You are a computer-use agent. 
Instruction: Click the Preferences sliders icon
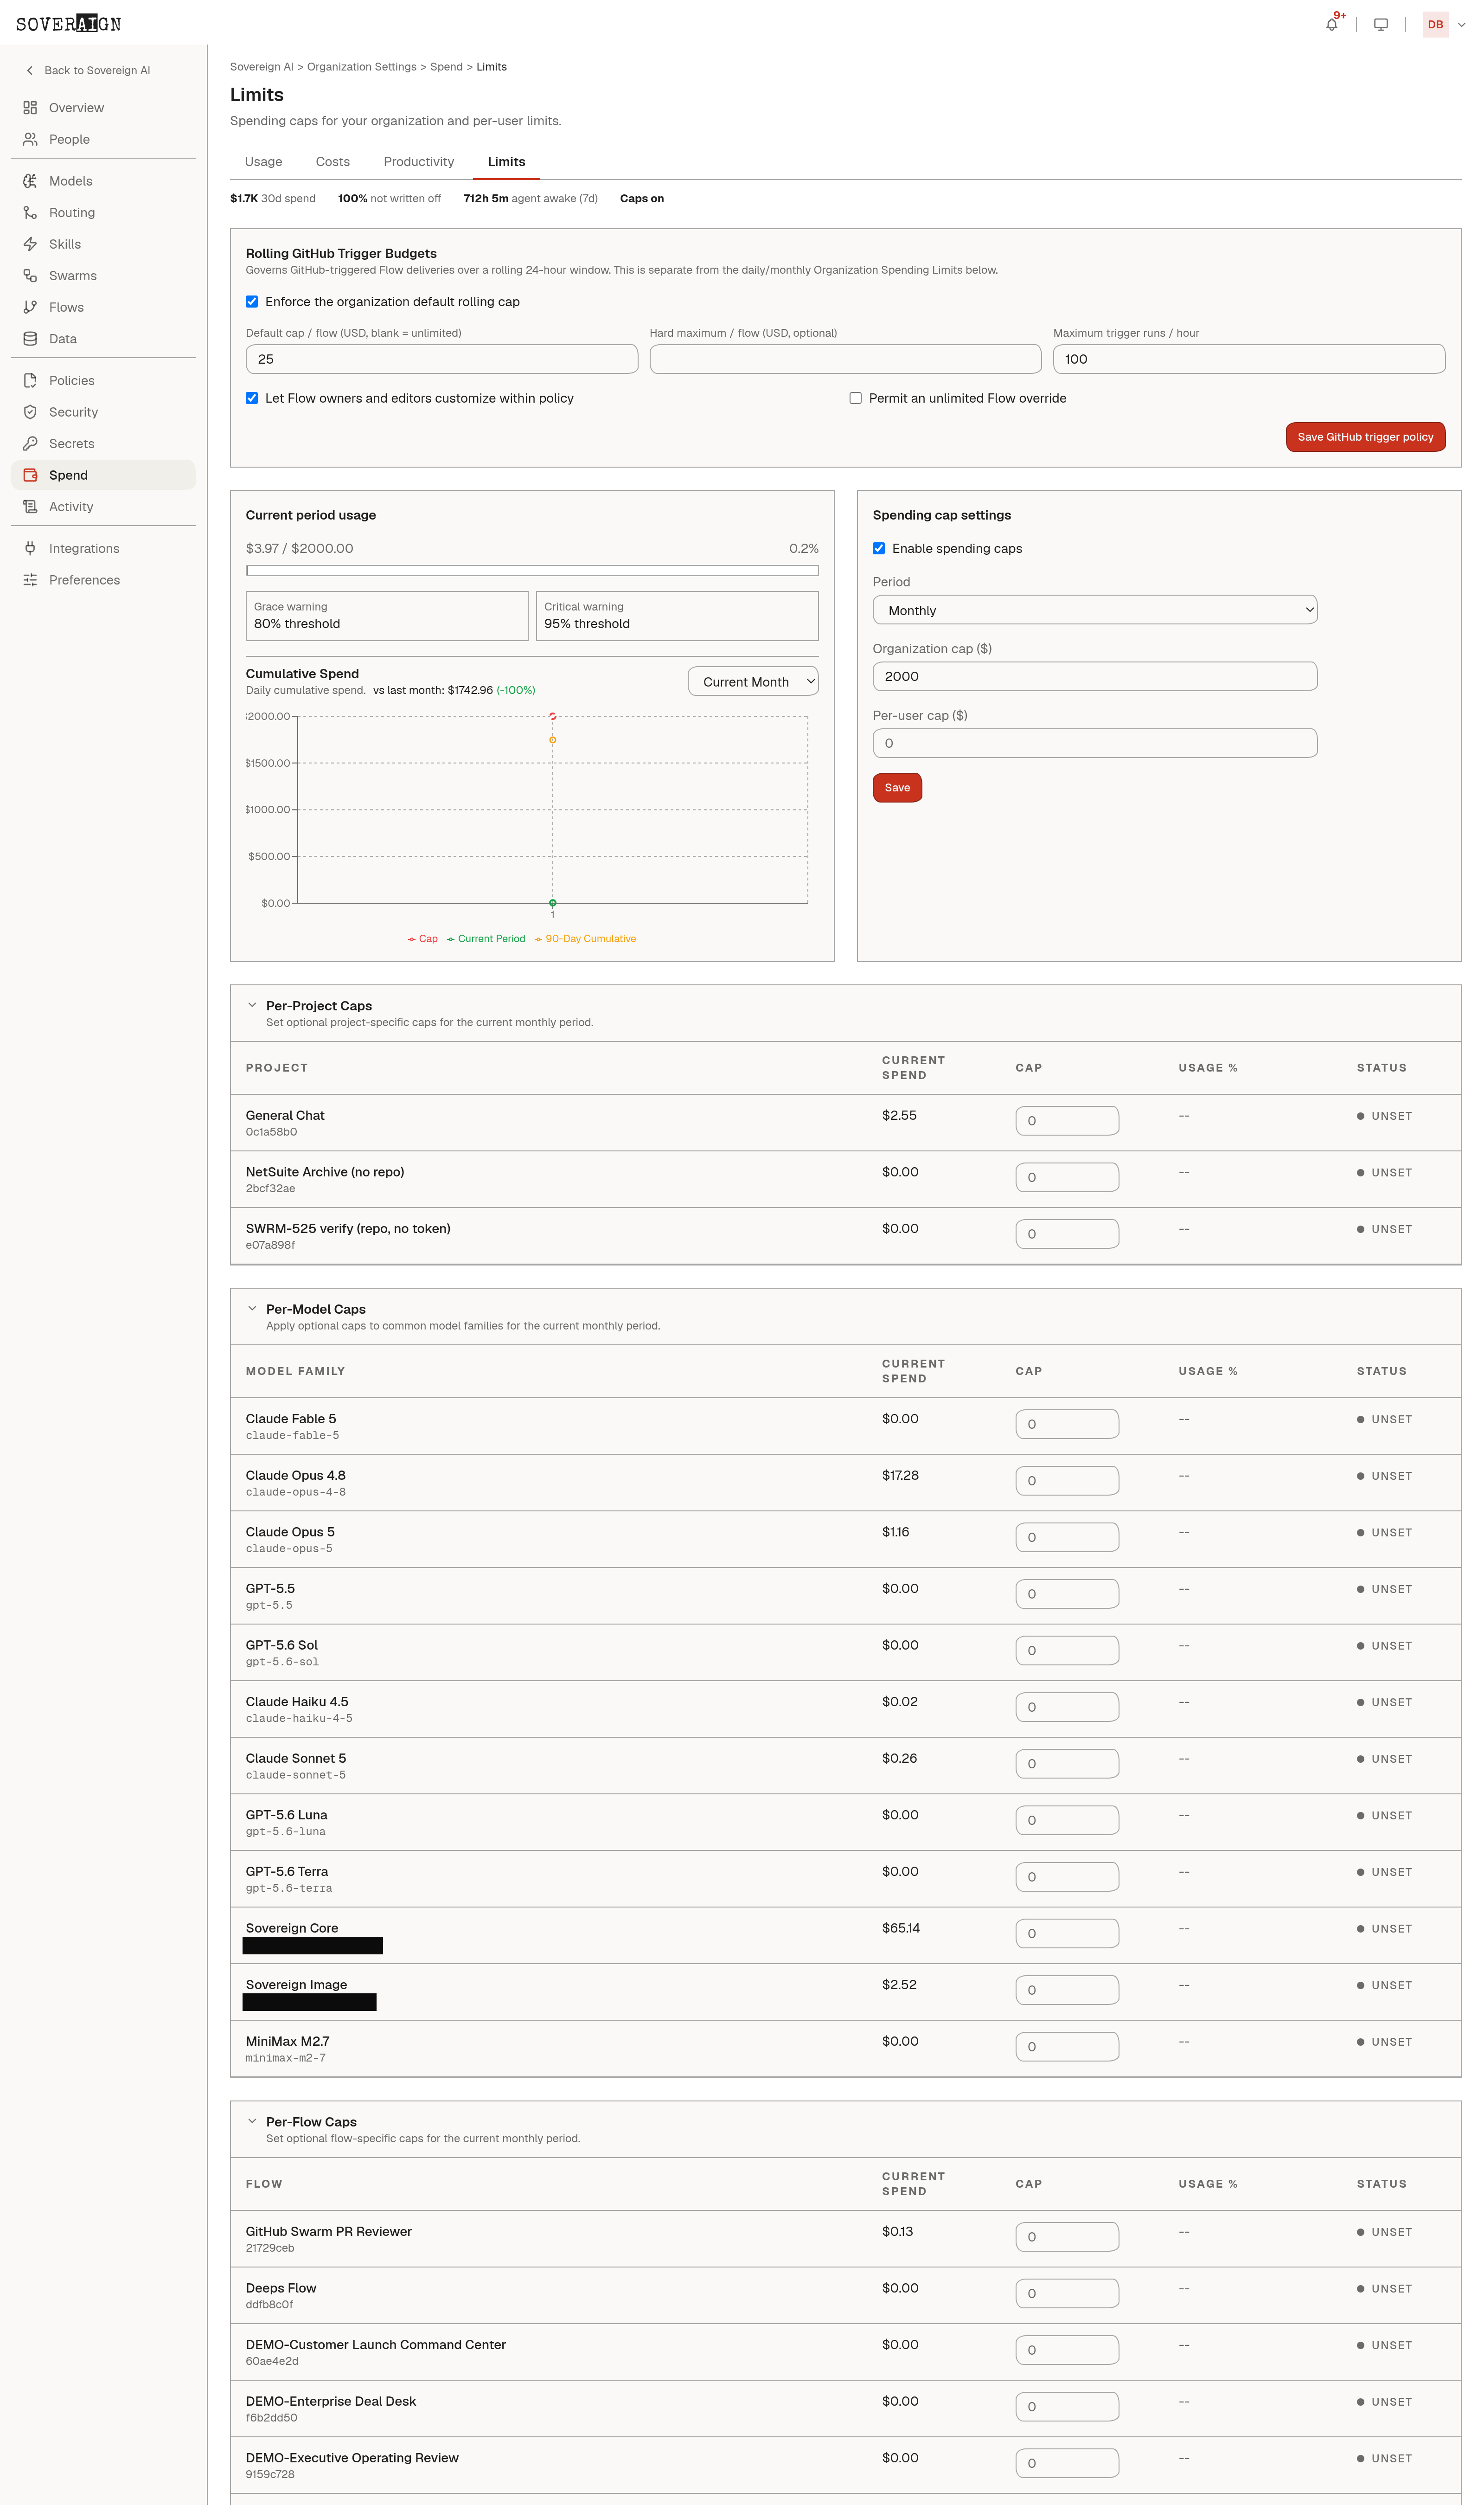tap(30, 580)
